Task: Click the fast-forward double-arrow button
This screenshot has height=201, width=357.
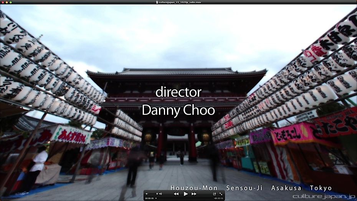Action: (194, 194)
